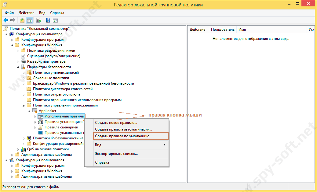Click Экспортировать список... in context menu
317x192 pixels.
click(x=116, y=154)
